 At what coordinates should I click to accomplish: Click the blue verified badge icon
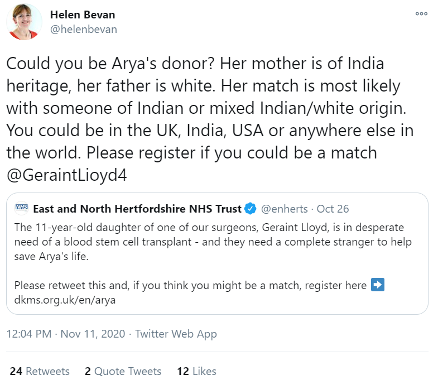point(251,209)
